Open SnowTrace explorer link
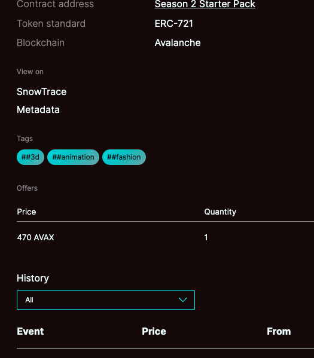The height and width of the screenshot is (358, 314). [42, 92]
